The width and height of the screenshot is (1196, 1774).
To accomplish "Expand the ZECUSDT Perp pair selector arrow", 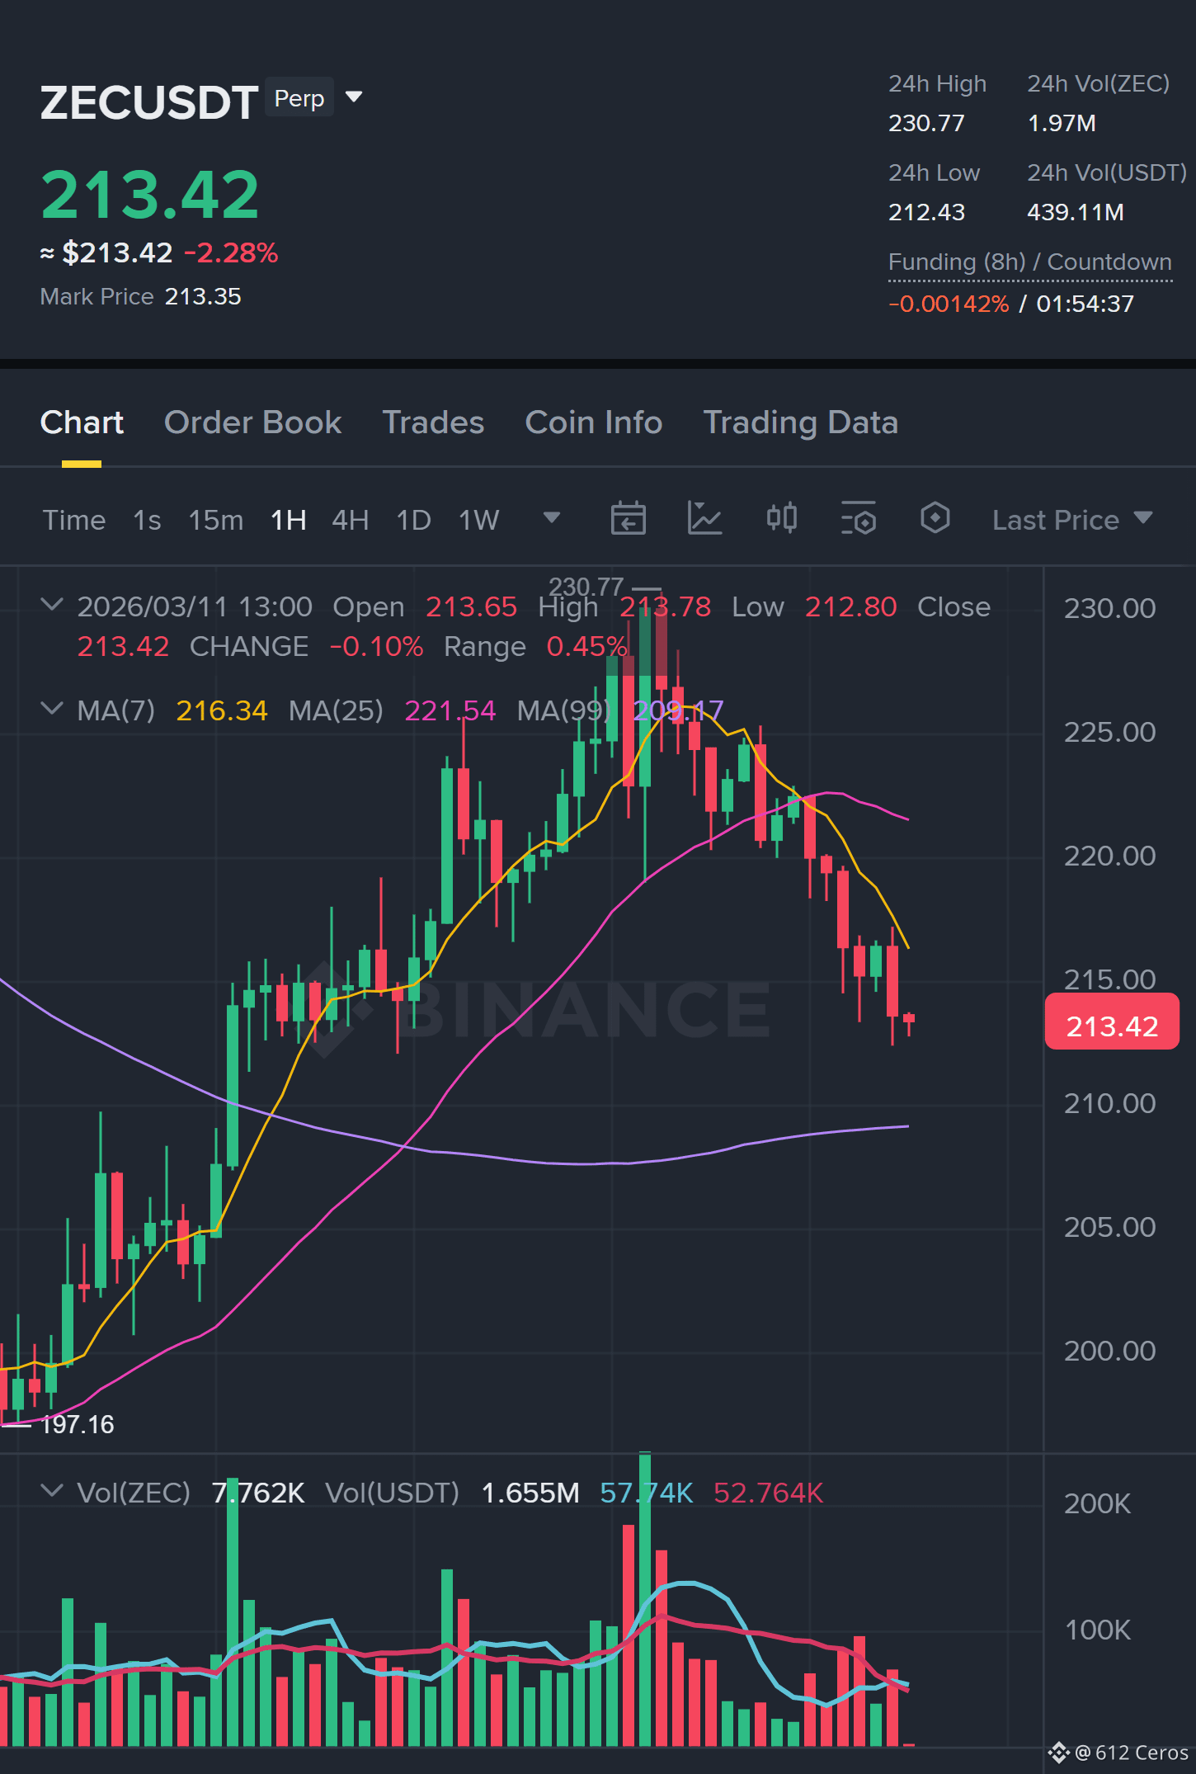I will point(354,97).
